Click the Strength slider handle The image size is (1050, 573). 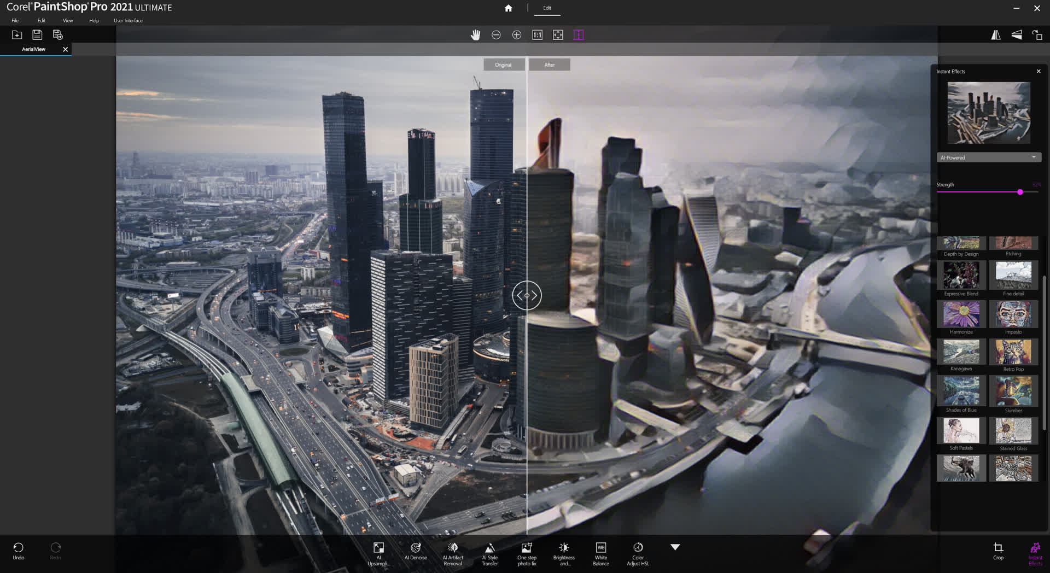[x=1020, y=192]
